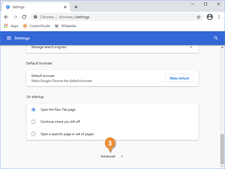Screen dimensions: 225x169
Task: Open the user profile avatar icon
Action: 210,17
